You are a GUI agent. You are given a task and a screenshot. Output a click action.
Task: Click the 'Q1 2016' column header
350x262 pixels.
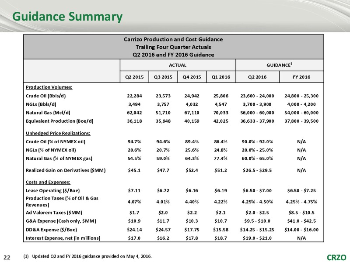[221, 77]
